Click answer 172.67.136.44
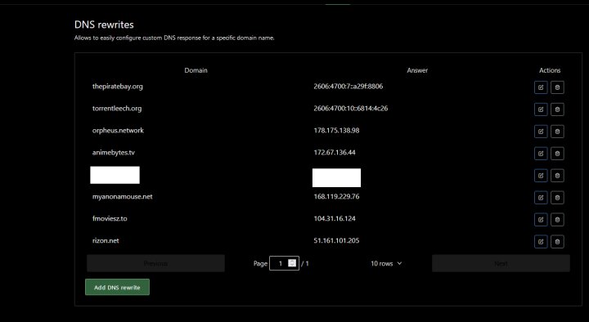The image size is (589, 322). 335,152
